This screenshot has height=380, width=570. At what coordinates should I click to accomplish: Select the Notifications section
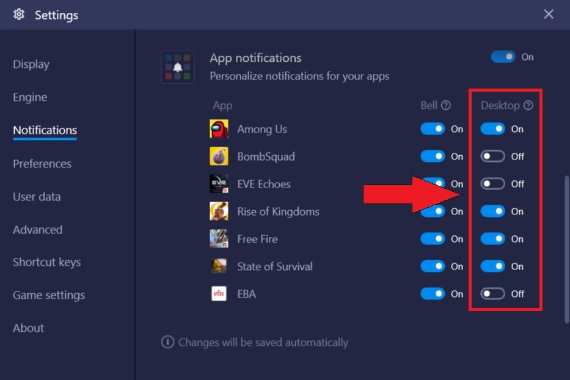(x=45, y=130)
